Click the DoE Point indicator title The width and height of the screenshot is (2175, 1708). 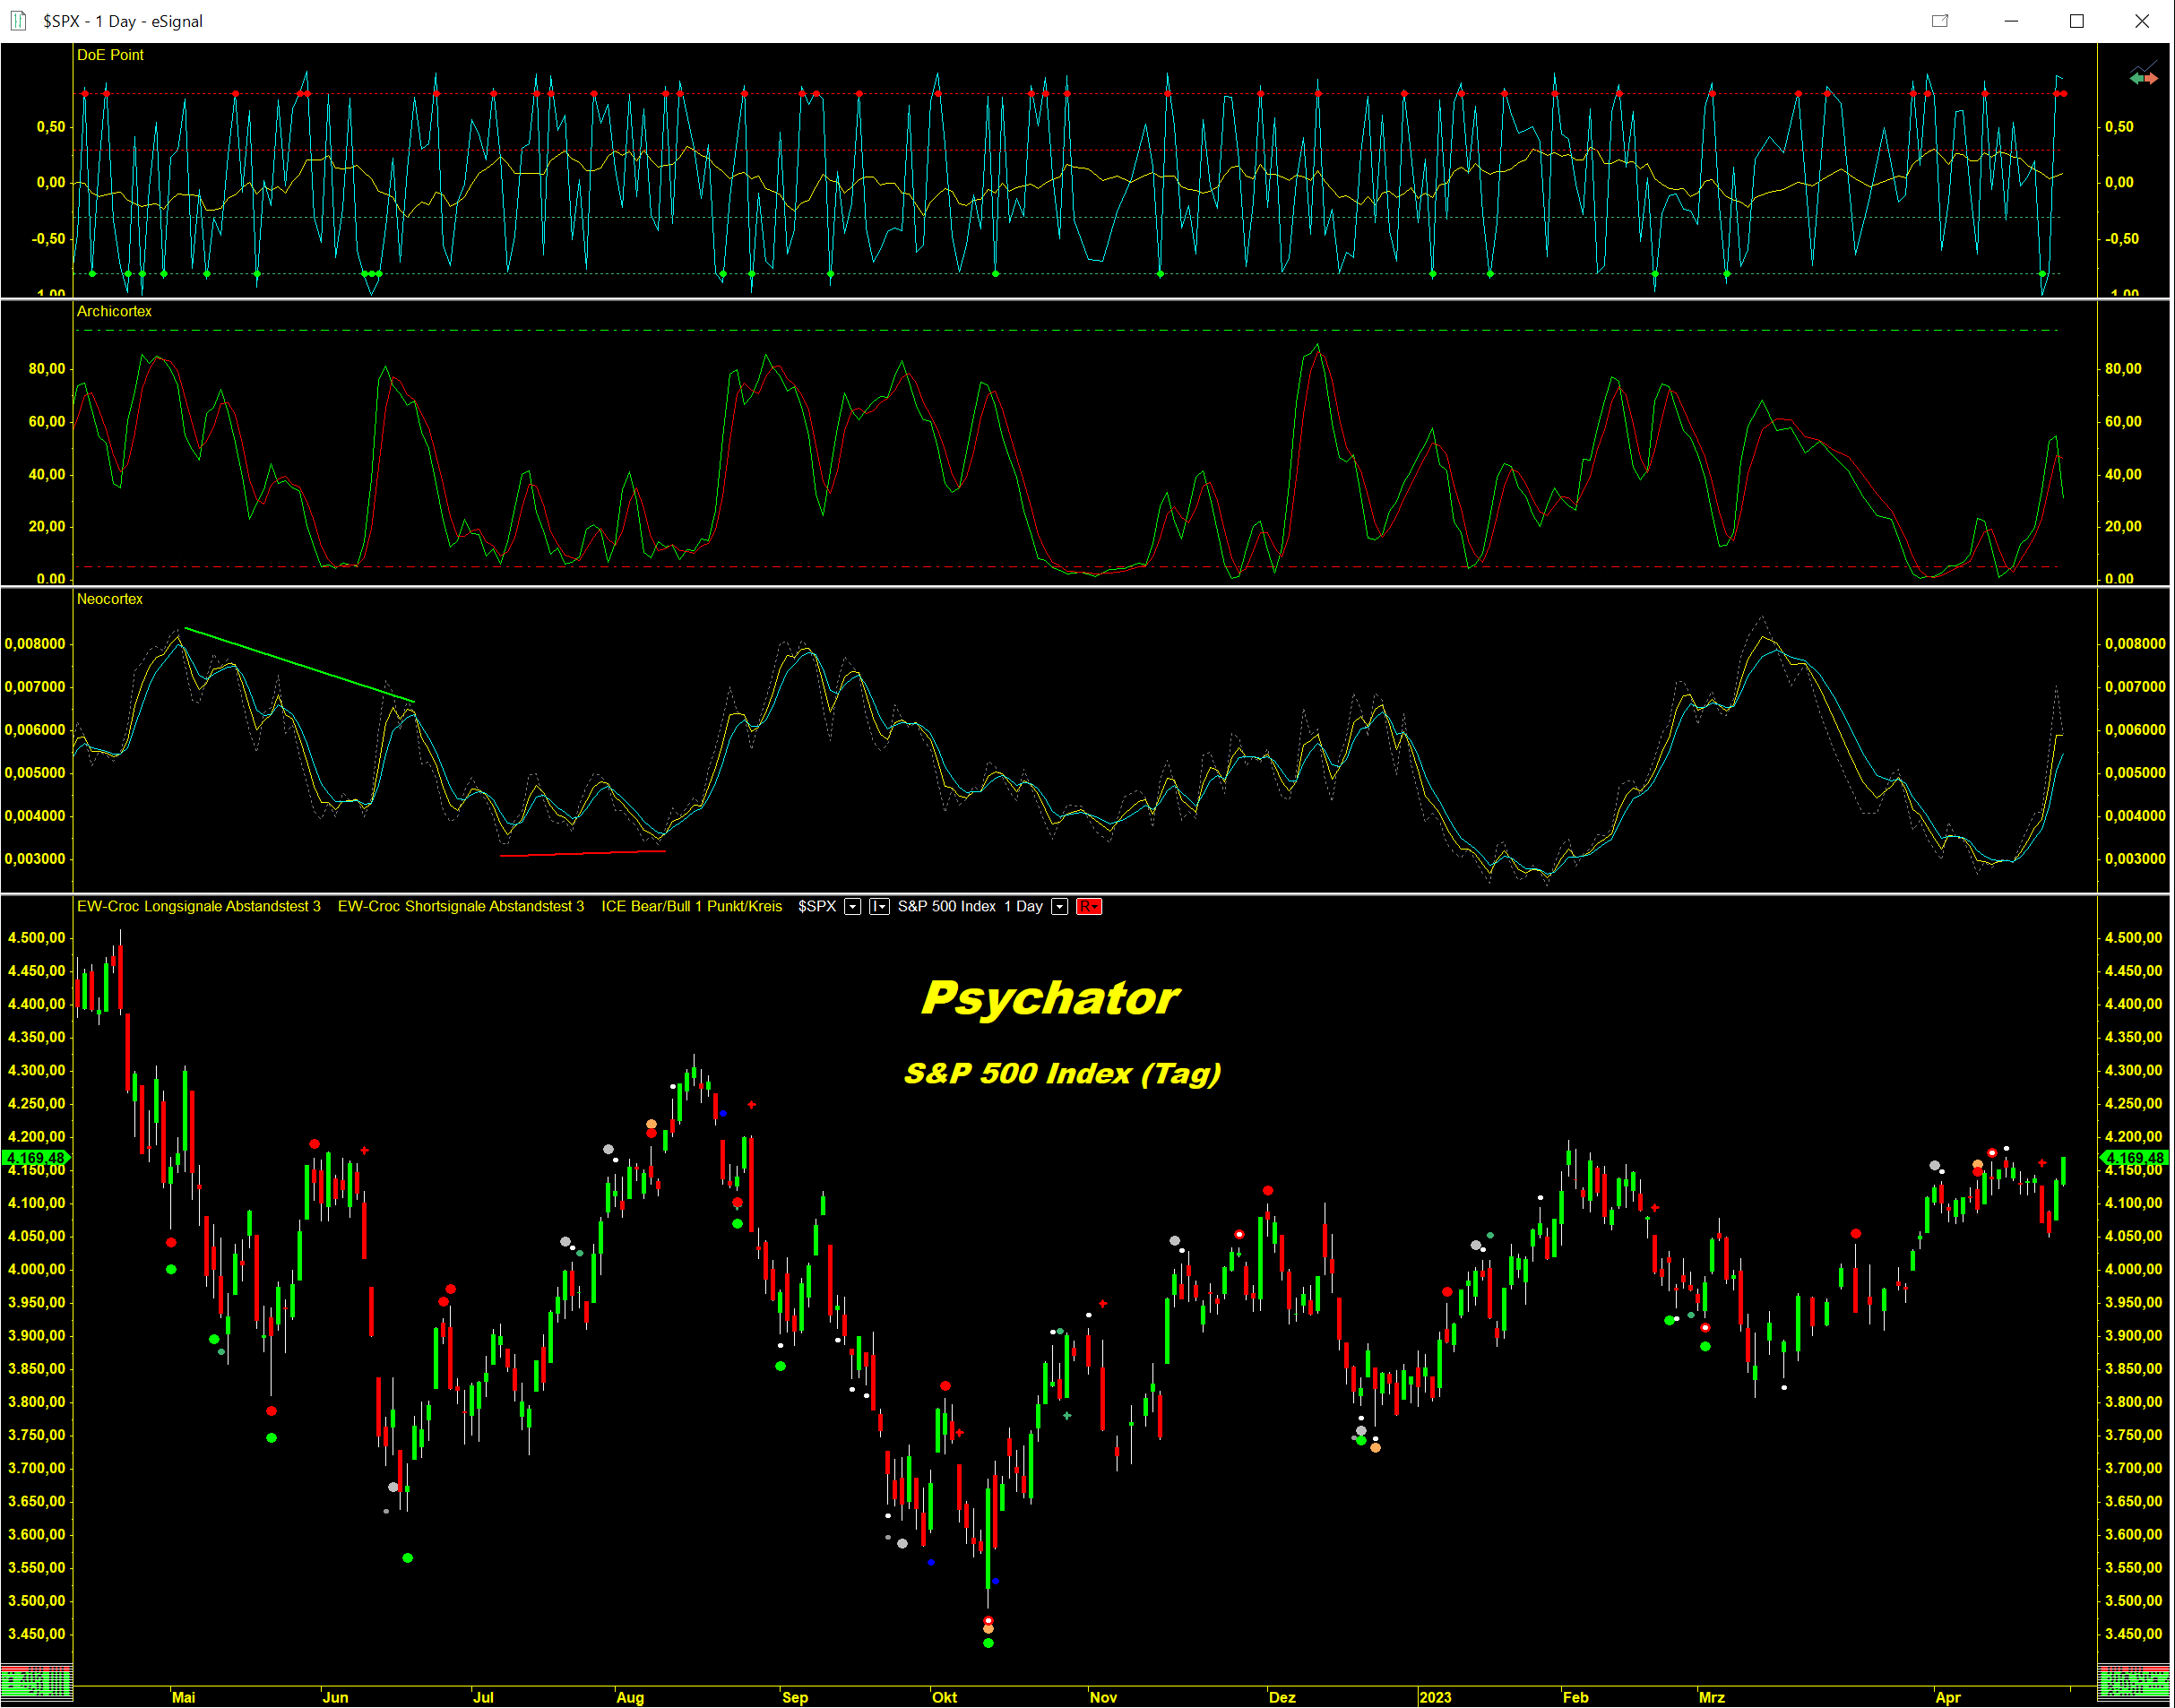pyautogui.click(x=110, y=55)
